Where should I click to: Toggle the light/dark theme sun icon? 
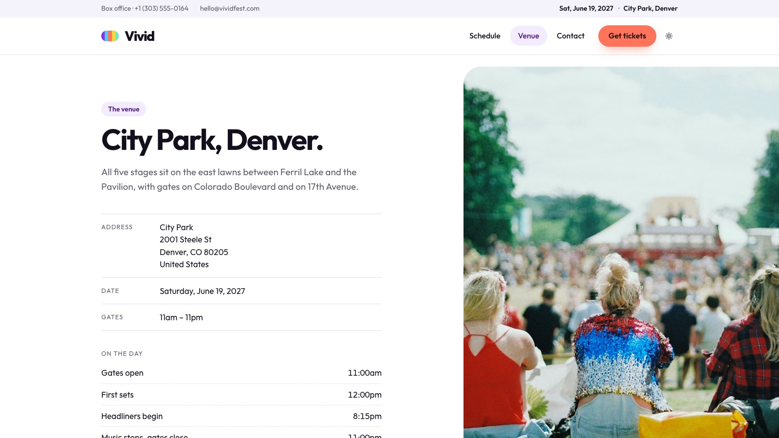click(x=669, y=36)
